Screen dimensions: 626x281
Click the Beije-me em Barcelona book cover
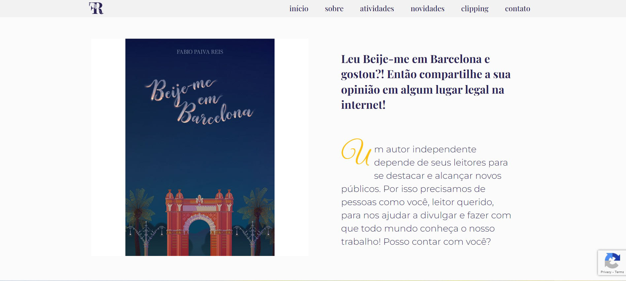pos(200,147)
